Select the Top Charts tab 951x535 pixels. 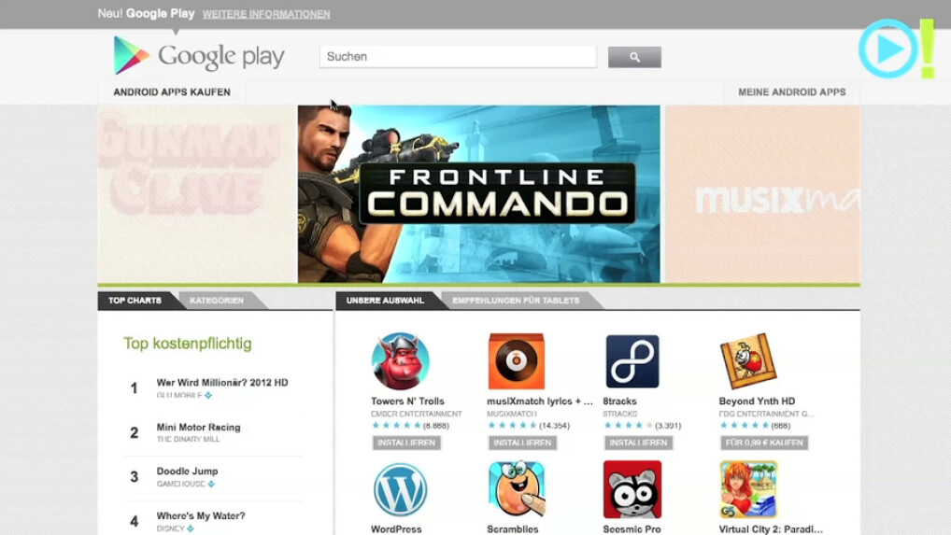pos(135,301)
